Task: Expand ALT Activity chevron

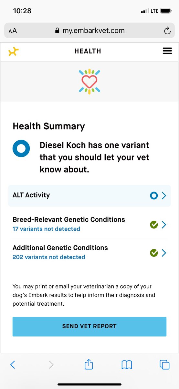Action: pyautogui.click(x=164, y=195)
